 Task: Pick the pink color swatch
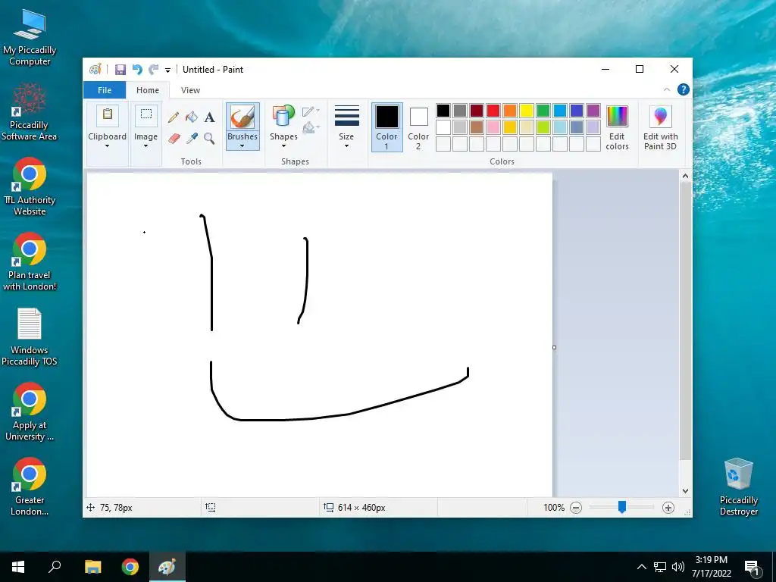click(x=493, y=127)
